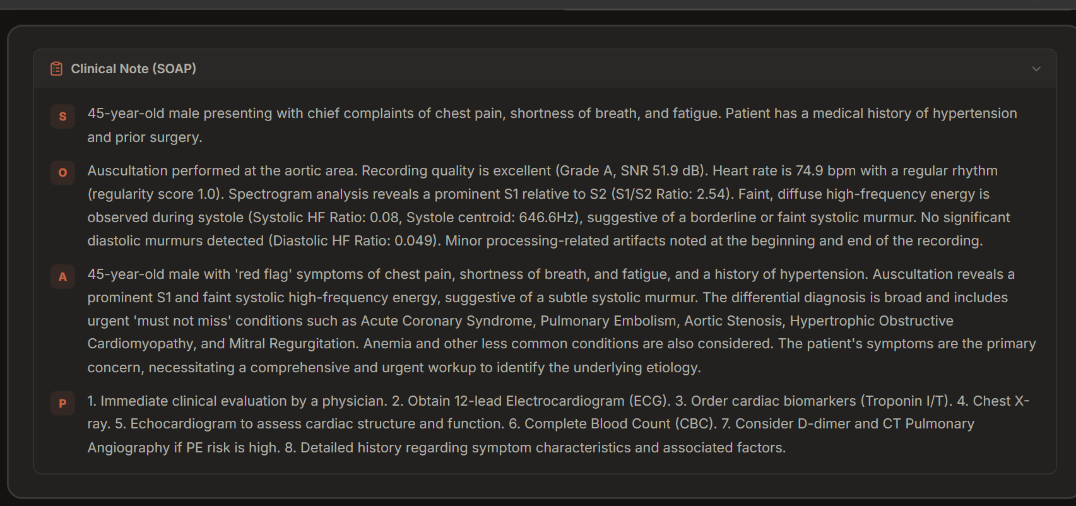Click the "Diastolic HF Ratio: 0.049" text

tap(353, 241)
